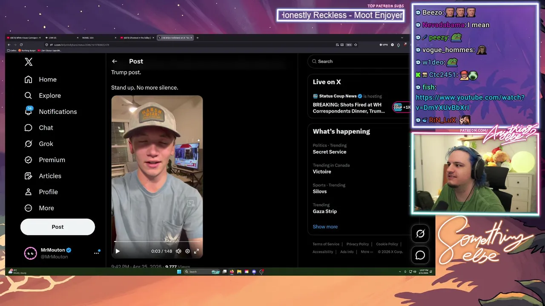
Task: Open Discord from the taskbar
Action: coord(254,272)
